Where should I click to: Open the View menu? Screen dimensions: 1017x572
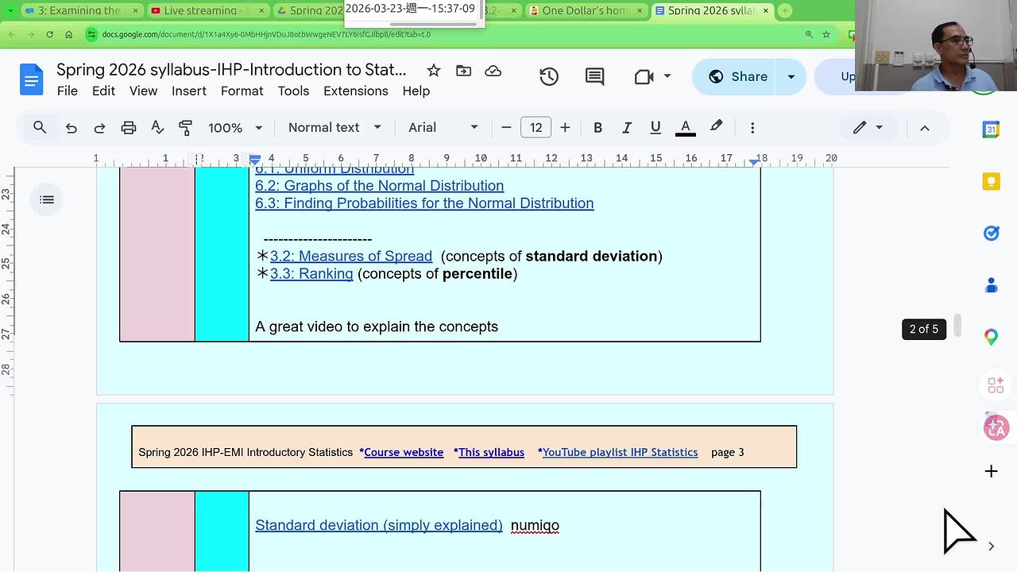pos(143,91)
